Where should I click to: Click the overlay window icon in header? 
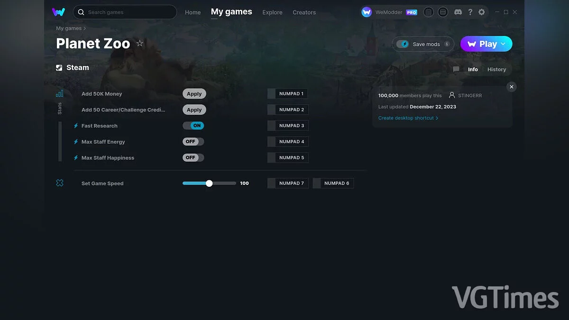[x=443, y=12]
